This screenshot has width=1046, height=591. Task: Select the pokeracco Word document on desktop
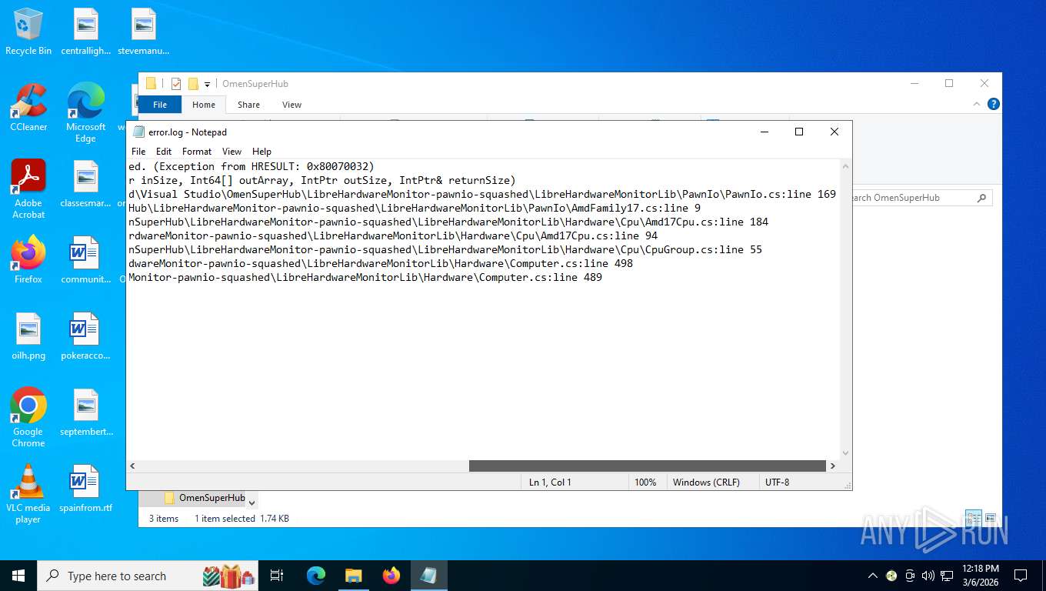[85, 336]
